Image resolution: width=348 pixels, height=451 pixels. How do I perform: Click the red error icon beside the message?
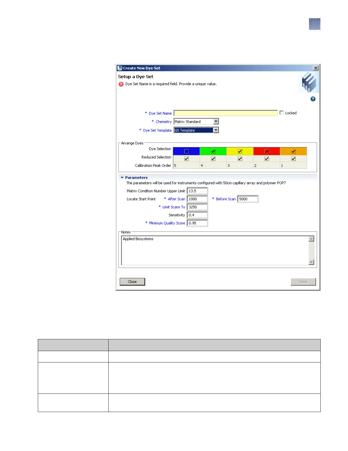[x=121, y=84]
